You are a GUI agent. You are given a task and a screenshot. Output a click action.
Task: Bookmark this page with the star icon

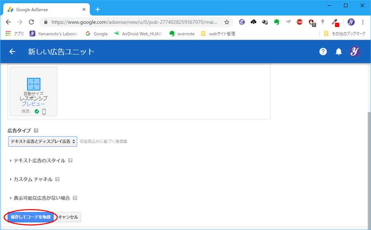227,22
